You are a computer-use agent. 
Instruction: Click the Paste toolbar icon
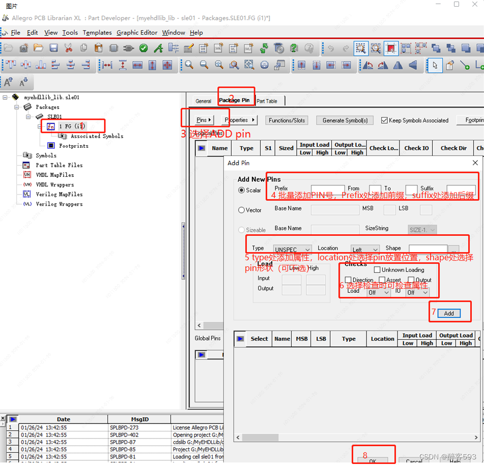(x=98, y=47)
